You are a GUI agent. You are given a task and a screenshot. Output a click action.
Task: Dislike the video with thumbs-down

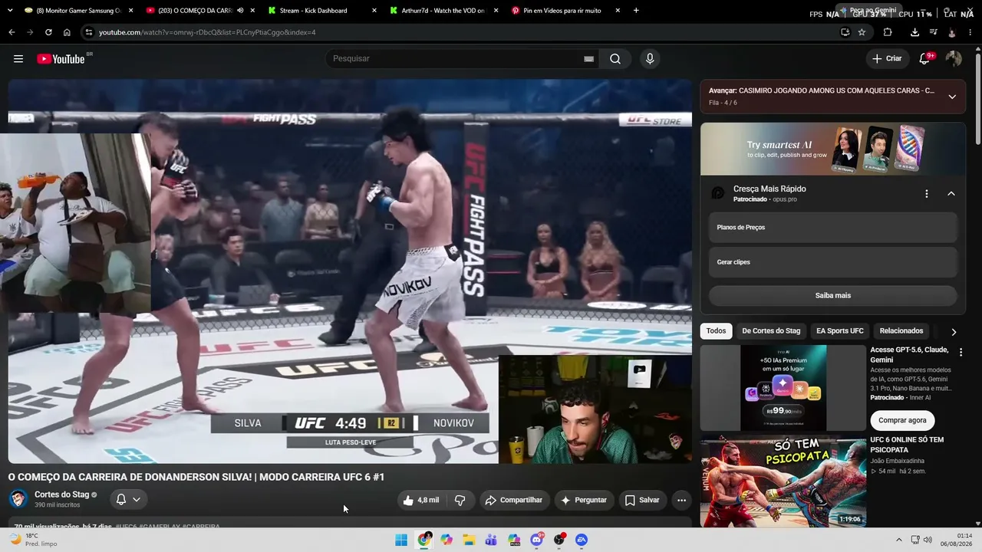[x=460, y=500]
